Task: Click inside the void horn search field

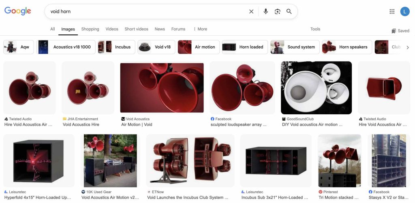Action: pyautogui.click(x=146, y=11)
